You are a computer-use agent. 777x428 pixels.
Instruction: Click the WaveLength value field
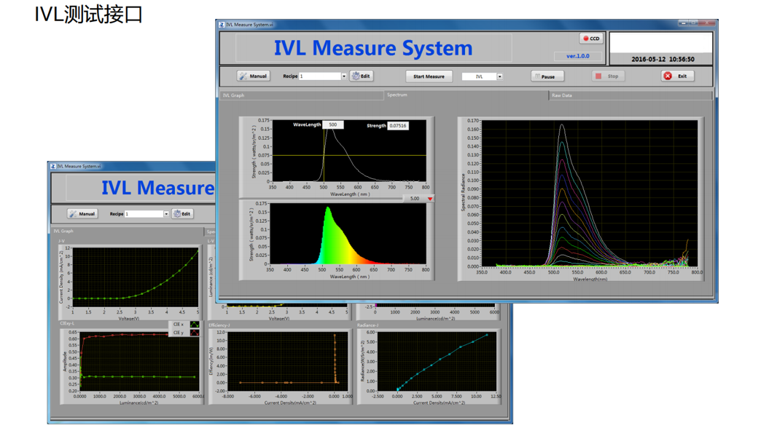point(333,125)
